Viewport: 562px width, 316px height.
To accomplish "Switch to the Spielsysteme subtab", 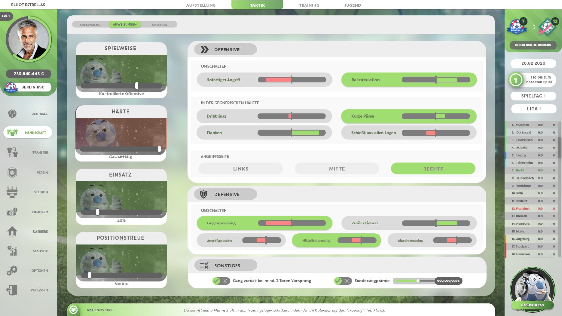I will 90,25.
